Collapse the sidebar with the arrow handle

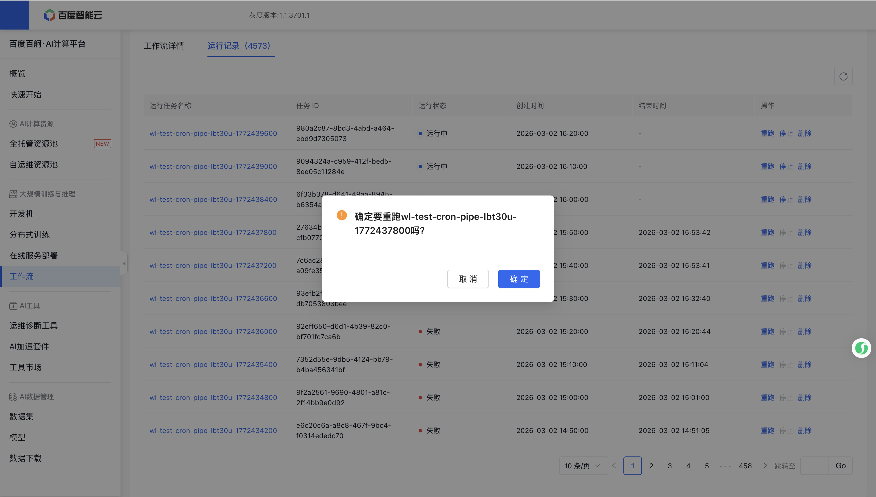pyautogui.click(x=124, y=263)
